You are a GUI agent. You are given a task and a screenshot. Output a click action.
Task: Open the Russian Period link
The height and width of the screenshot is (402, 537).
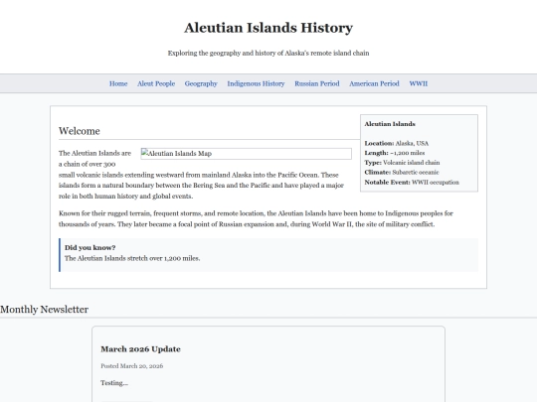coord(317,83)
